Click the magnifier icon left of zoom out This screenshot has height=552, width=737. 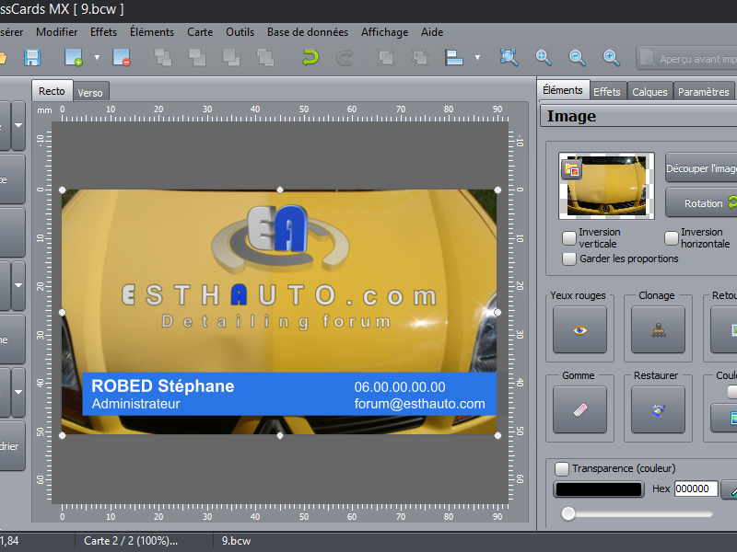tap(544, 58)
